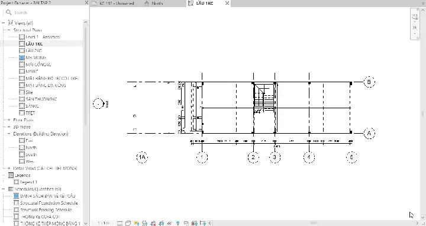The width and height of the screenshot is (426, 226).
Task: Expand the 3D Views branch
Action: (9, 127)
